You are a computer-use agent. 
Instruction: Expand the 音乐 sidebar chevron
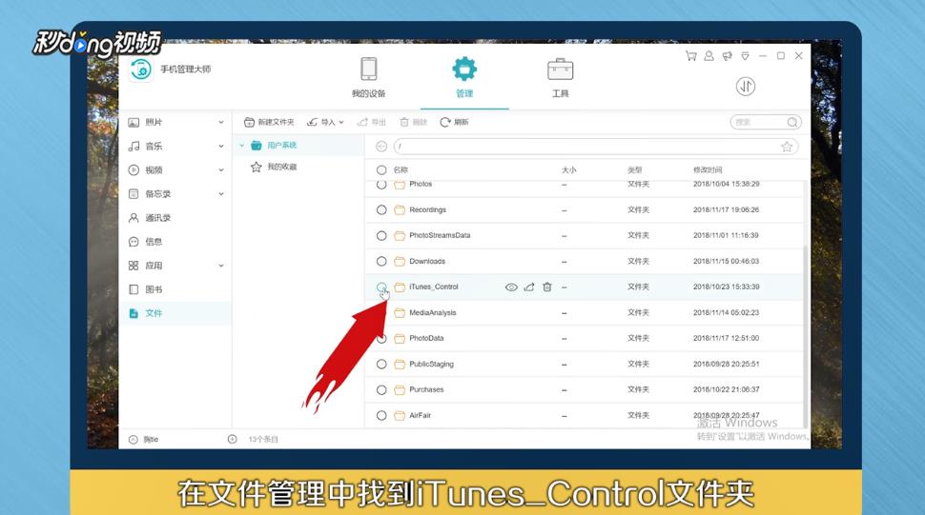point(221,146)
